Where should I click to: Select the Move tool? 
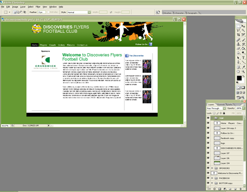pyautogui.click(x=243, y=26)
